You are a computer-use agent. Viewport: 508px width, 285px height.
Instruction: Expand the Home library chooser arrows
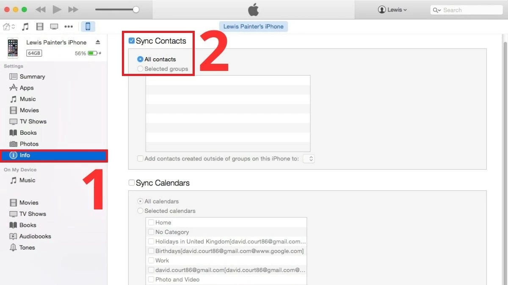pyautogui.click(x=13, y=27)
